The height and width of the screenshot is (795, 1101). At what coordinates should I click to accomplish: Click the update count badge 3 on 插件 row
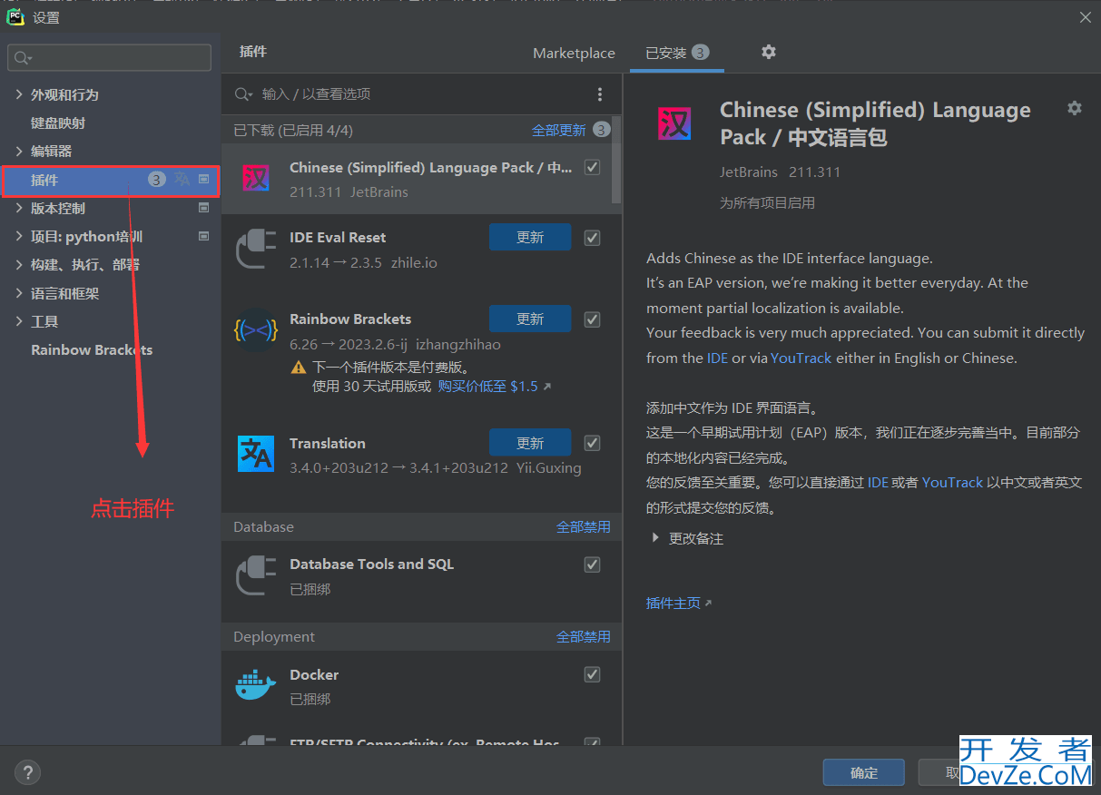(157, 180)
